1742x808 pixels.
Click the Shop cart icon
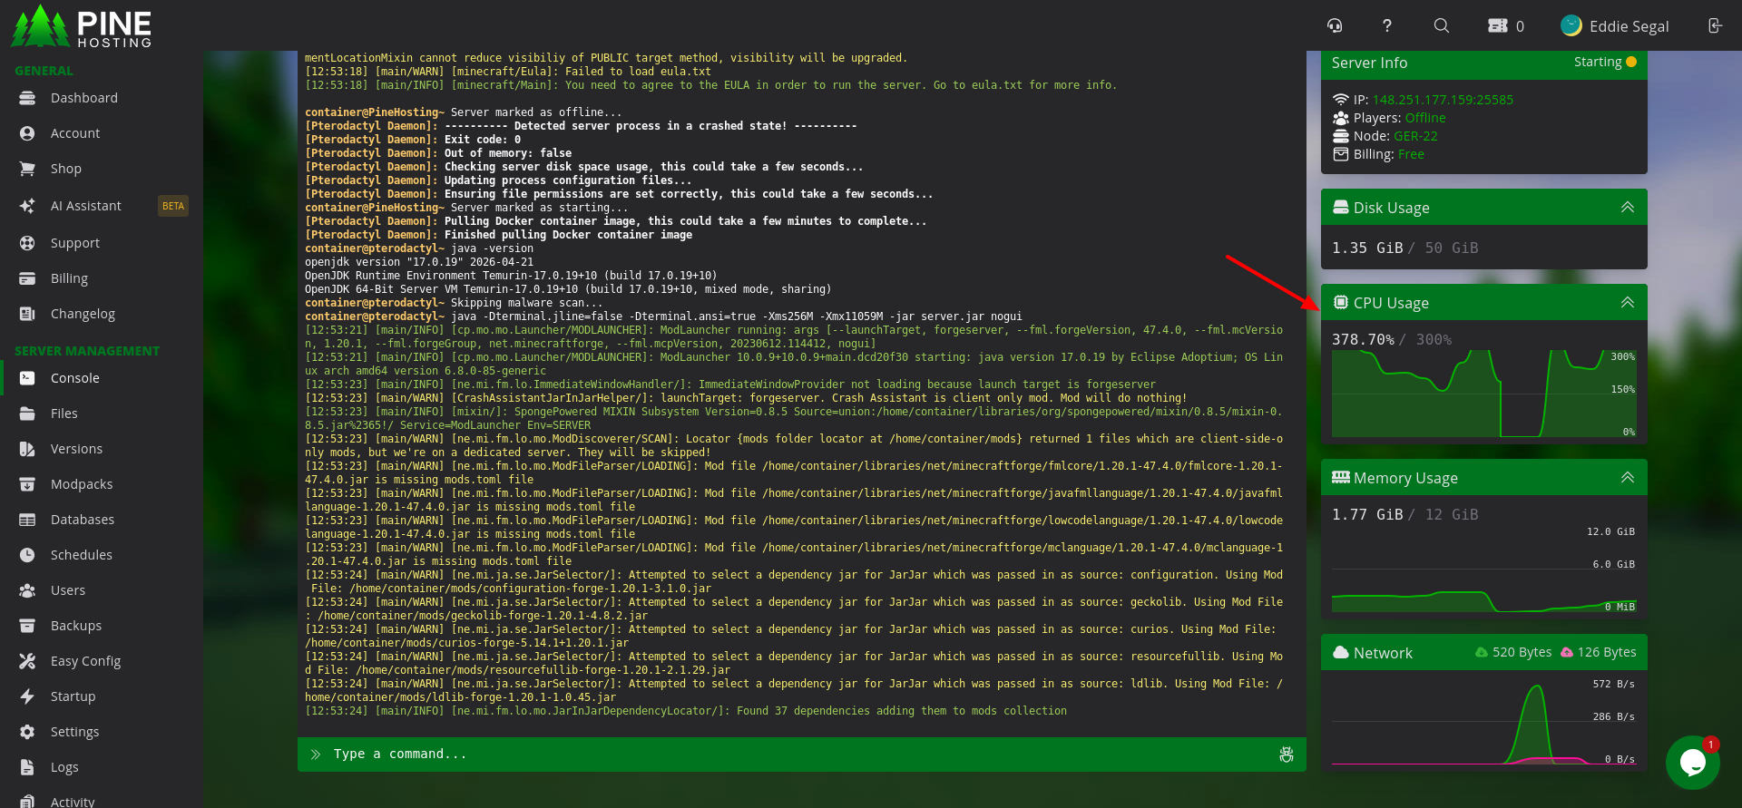click(27, 169)
